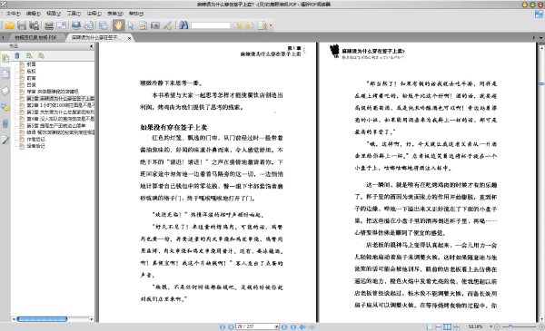Go to next page button

pos(284,326)
